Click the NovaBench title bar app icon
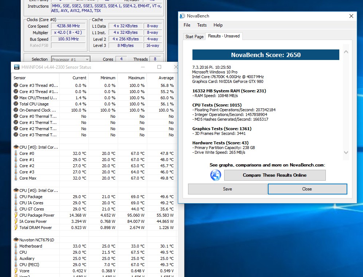The height and width of the screenshot is (277, 363). point(183,16)
